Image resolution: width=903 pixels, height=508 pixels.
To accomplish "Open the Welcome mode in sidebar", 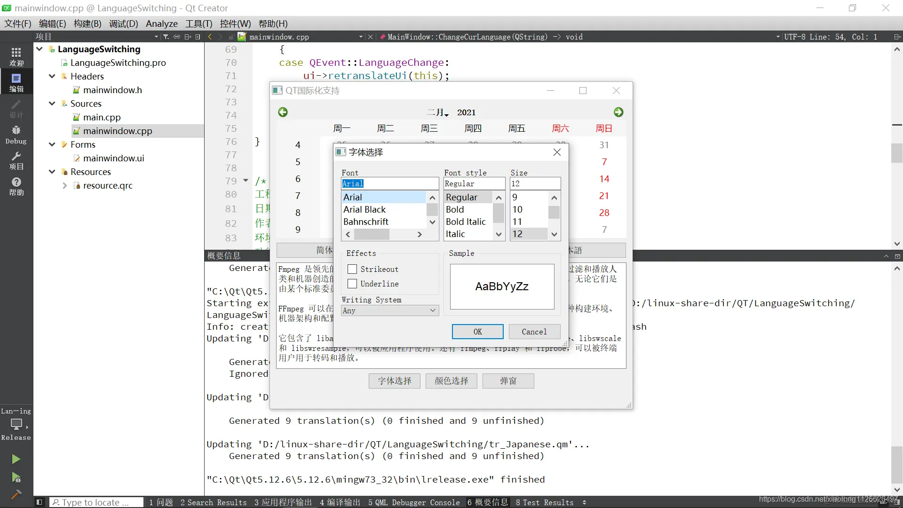I will [16, 56].
